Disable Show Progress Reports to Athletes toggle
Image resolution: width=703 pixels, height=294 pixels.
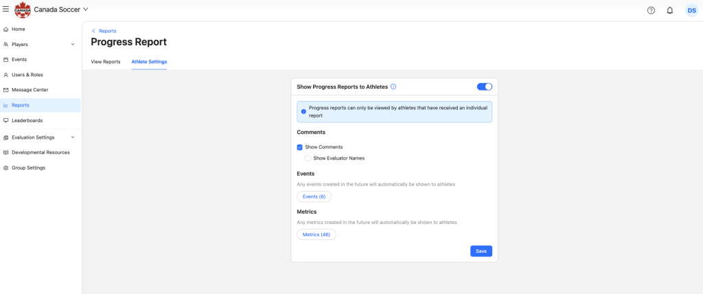coord(484,87)
